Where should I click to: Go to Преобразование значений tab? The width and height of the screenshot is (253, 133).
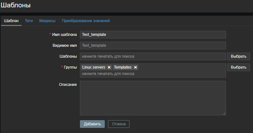pos(86,21)
